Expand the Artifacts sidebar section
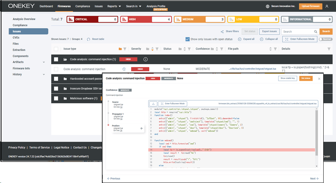This screenshot has height=183, width=336. [x=44, y=62]
